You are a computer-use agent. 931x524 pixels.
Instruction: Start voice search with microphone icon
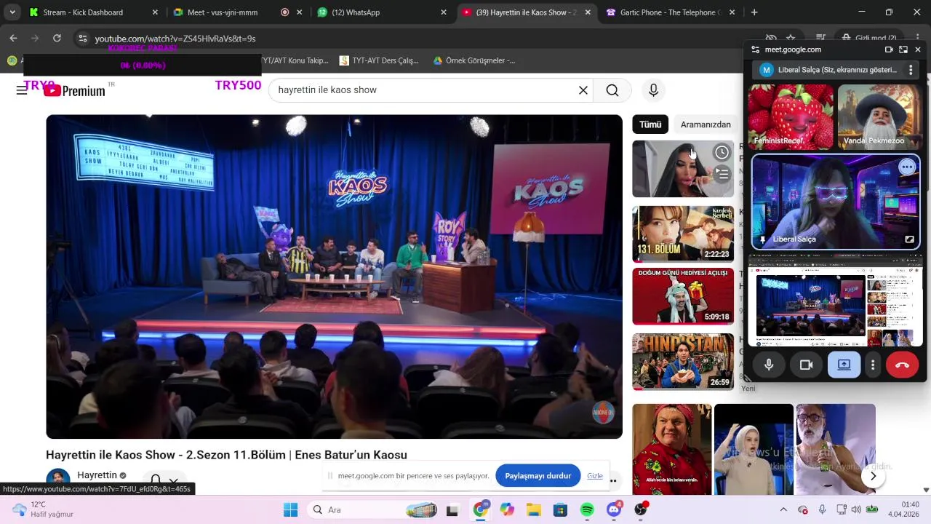coord(653,90)
